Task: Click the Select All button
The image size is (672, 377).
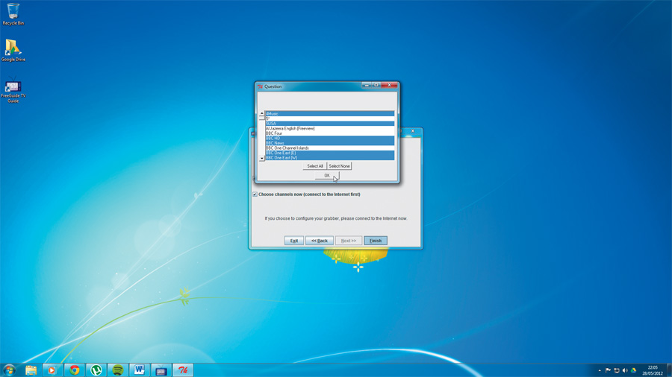Action: [x=315, y=166]
